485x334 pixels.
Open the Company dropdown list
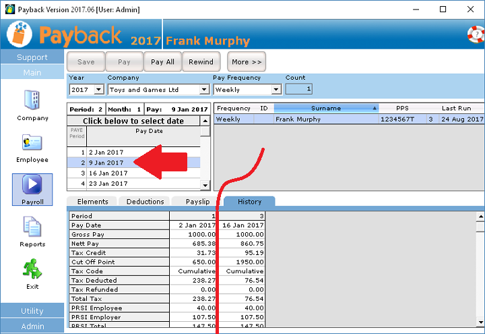[x=203, y=90]
